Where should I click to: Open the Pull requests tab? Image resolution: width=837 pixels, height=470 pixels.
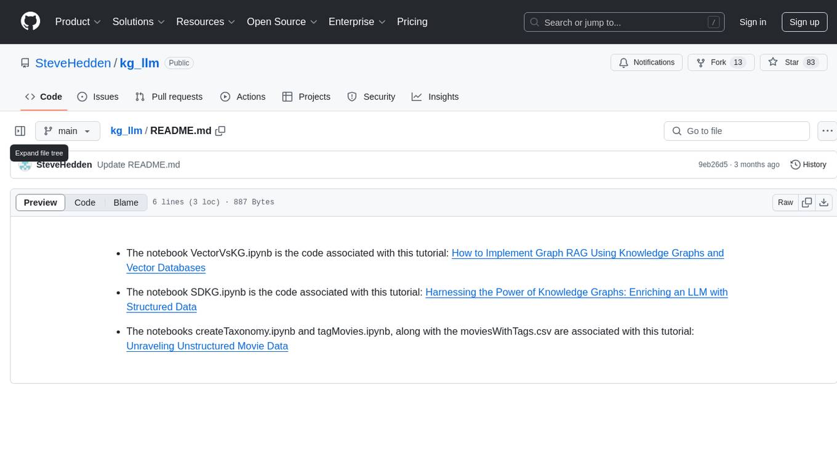tap(169, 97)
